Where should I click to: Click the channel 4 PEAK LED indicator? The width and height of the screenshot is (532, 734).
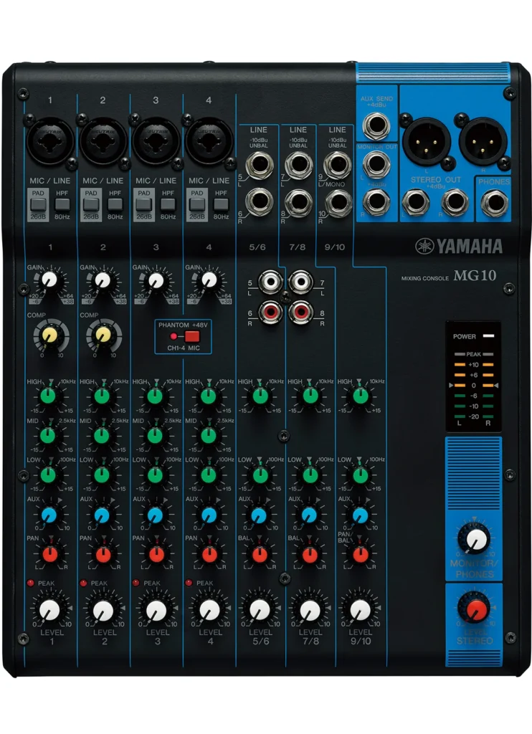(189, 583)
